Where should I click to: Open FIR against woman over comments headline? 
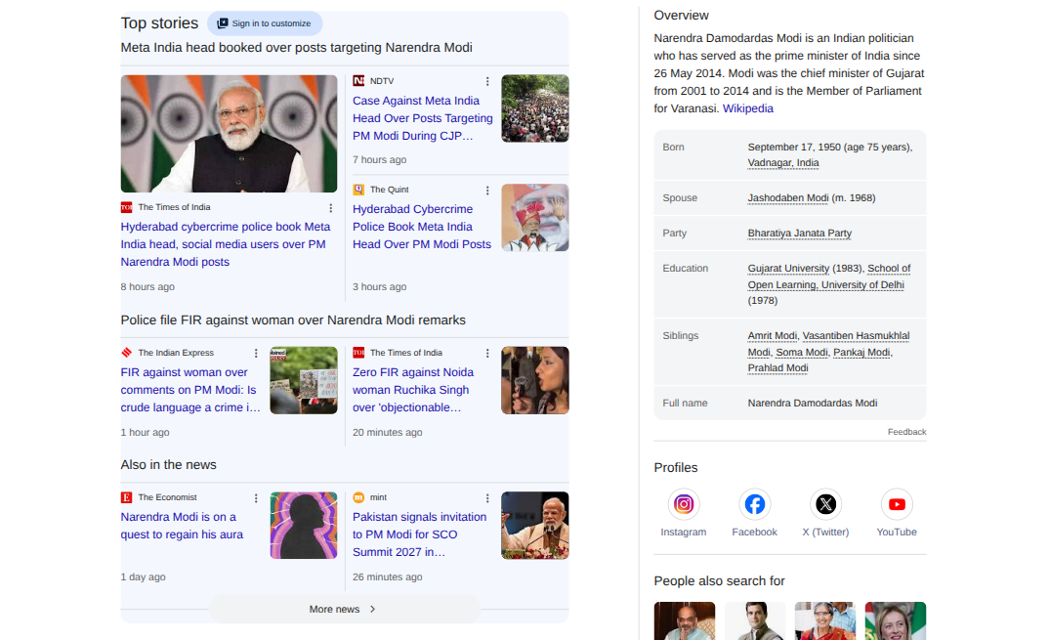pyautogui.click(x=190, y=389)
